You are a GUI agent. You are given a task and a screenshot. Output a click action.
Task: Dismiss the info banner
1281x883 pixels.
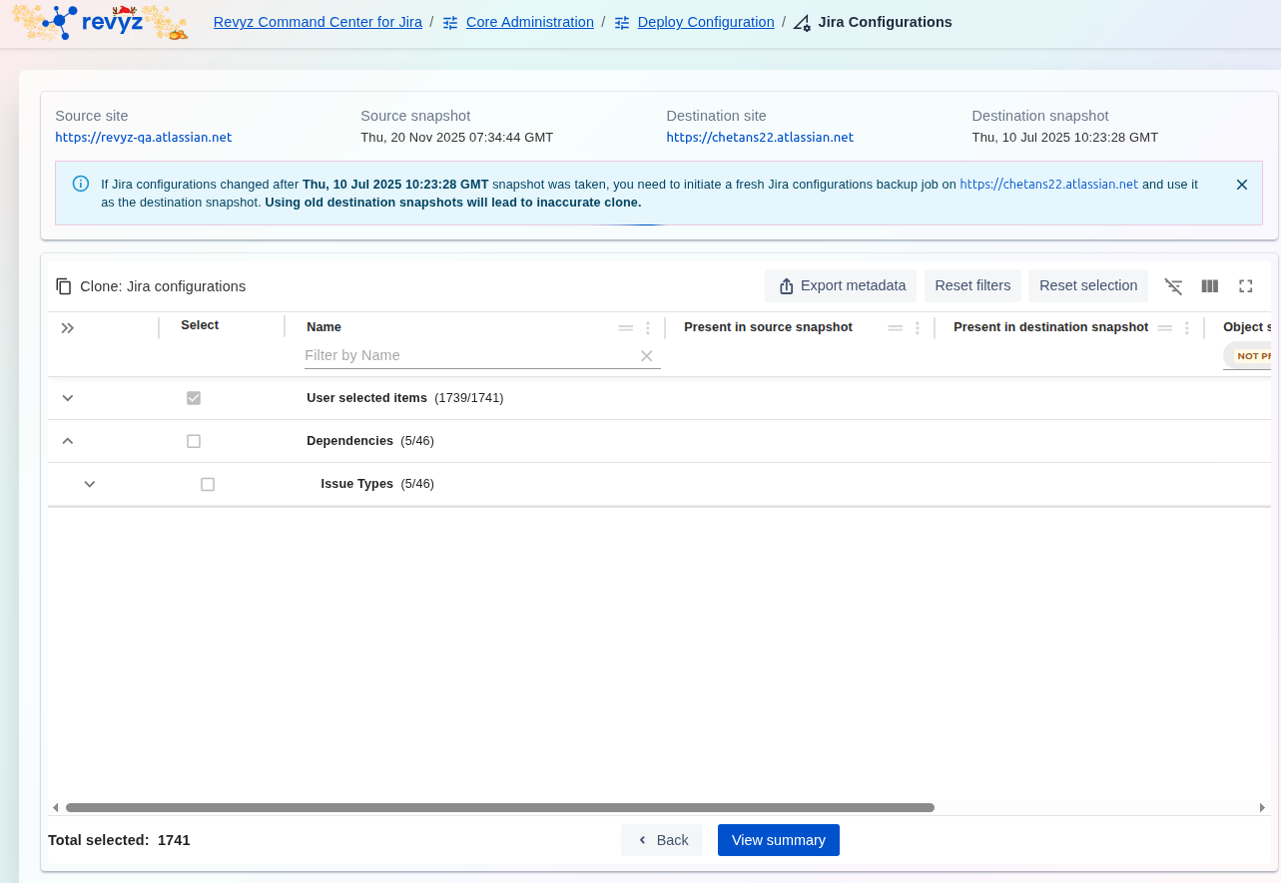(x=1241, y=185)
